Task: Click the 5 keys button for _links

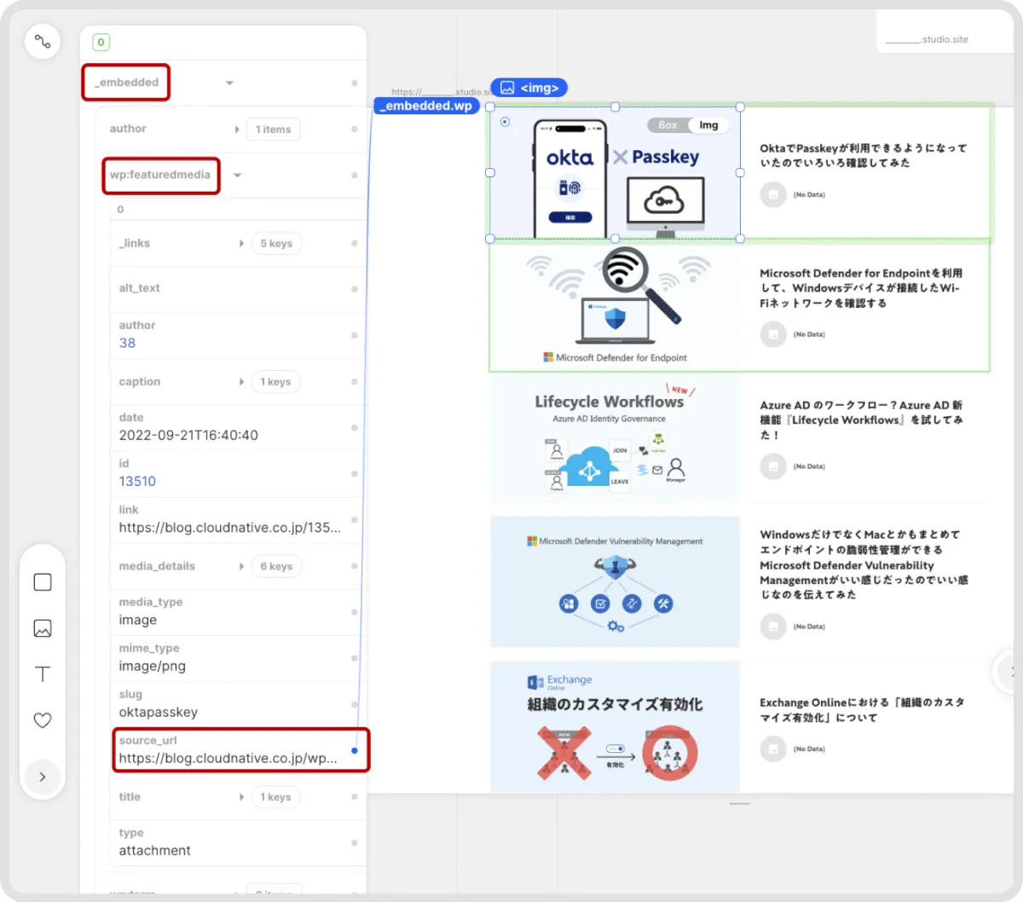Action: coord(276,244)
